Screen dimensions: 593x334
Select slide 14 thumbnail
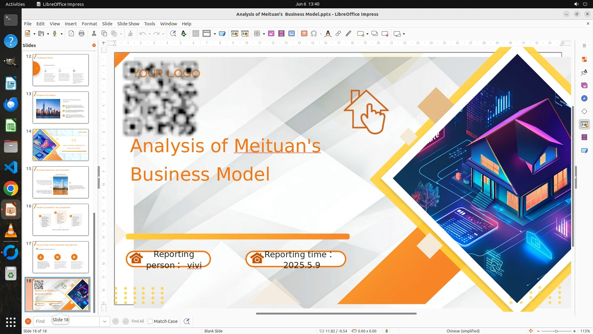(x=61, y=145)
